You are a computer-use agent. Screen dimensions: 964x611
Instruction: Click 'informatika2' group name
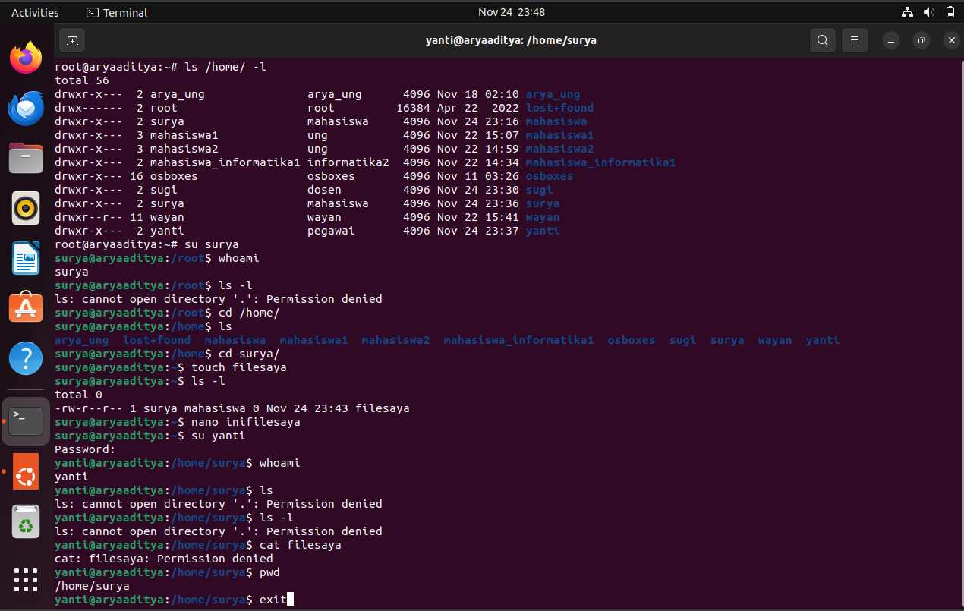[x=348, y=162]
